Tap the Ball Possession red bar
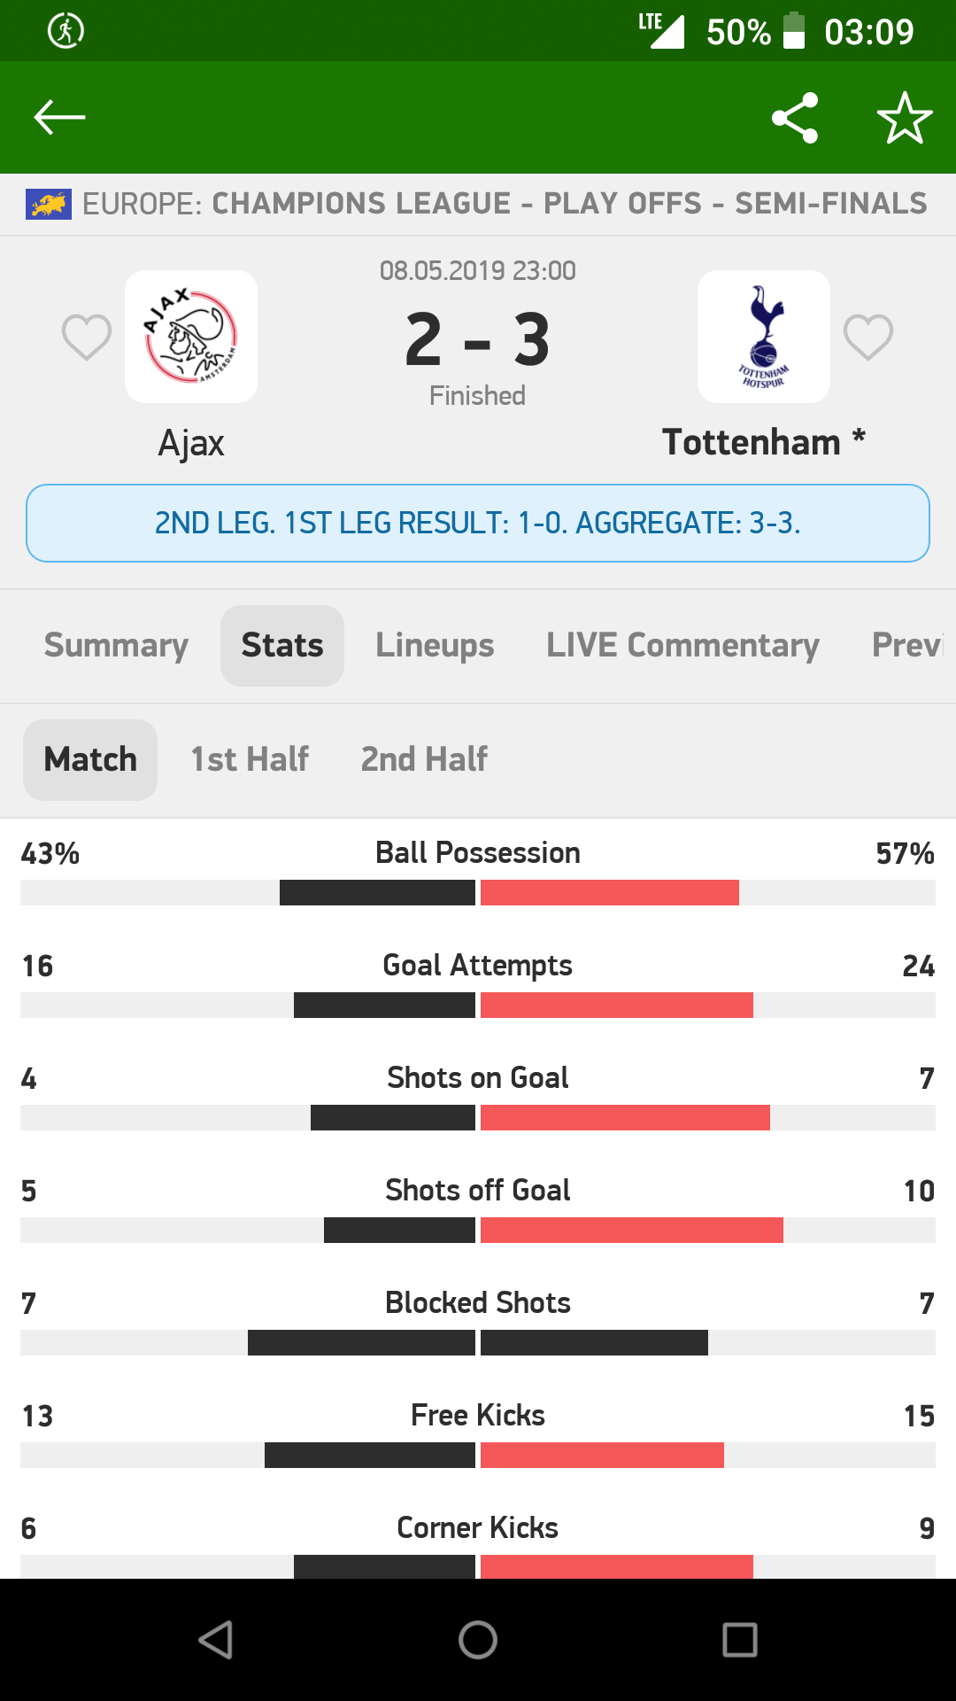The height and width of the screenshot is (1701, 956). [x=610, y=892]
